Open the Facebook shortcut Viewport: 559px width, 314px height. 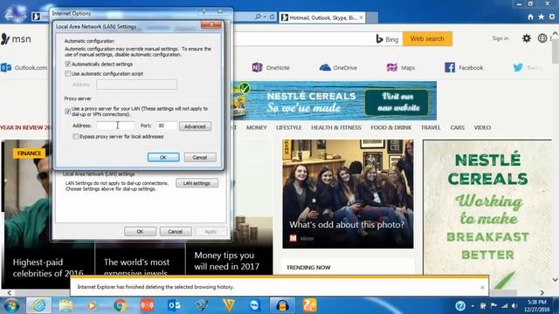click(464, 68)
